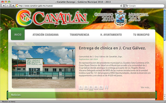
Task: Open the Google search magnifier dropdown
Action: 127,6
